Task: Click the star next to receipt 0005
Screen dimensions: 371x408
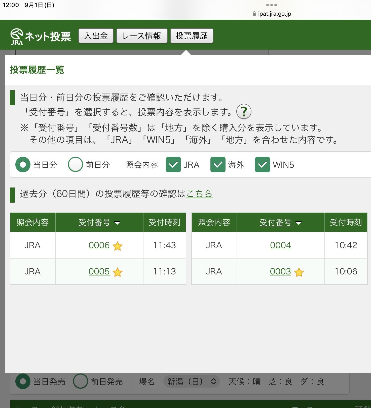Action: tap(117, 272)
